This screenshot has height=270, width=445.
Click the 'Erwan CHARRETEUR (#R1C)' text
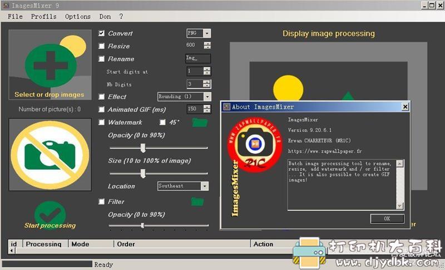(319, 140)
